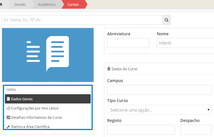Navigate to the Académica breadcrumb

tap(46, 4)
